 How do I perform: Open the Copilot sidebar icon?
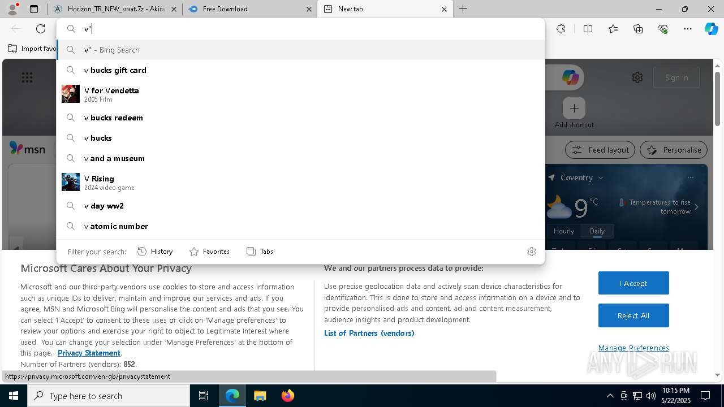coord(712,29)
